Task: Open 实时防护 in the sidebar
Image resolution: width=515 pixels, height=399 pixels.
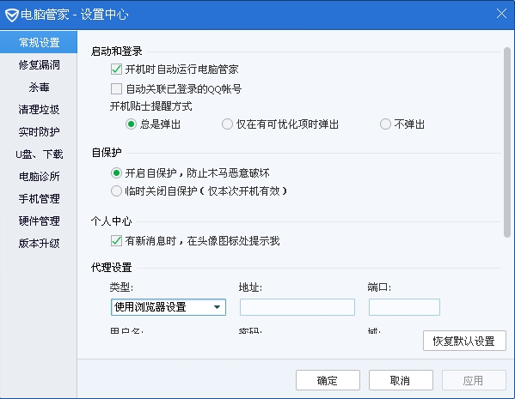Action: pyautogui.click(x=39, y=132)
